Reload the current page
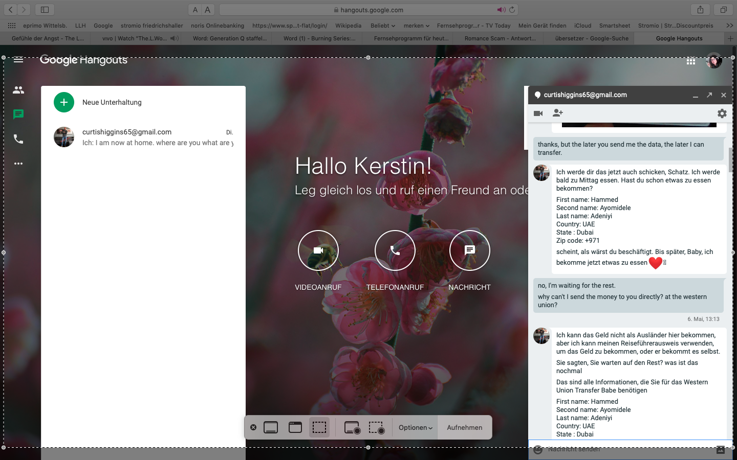737x460 pixels. (512, 10)
